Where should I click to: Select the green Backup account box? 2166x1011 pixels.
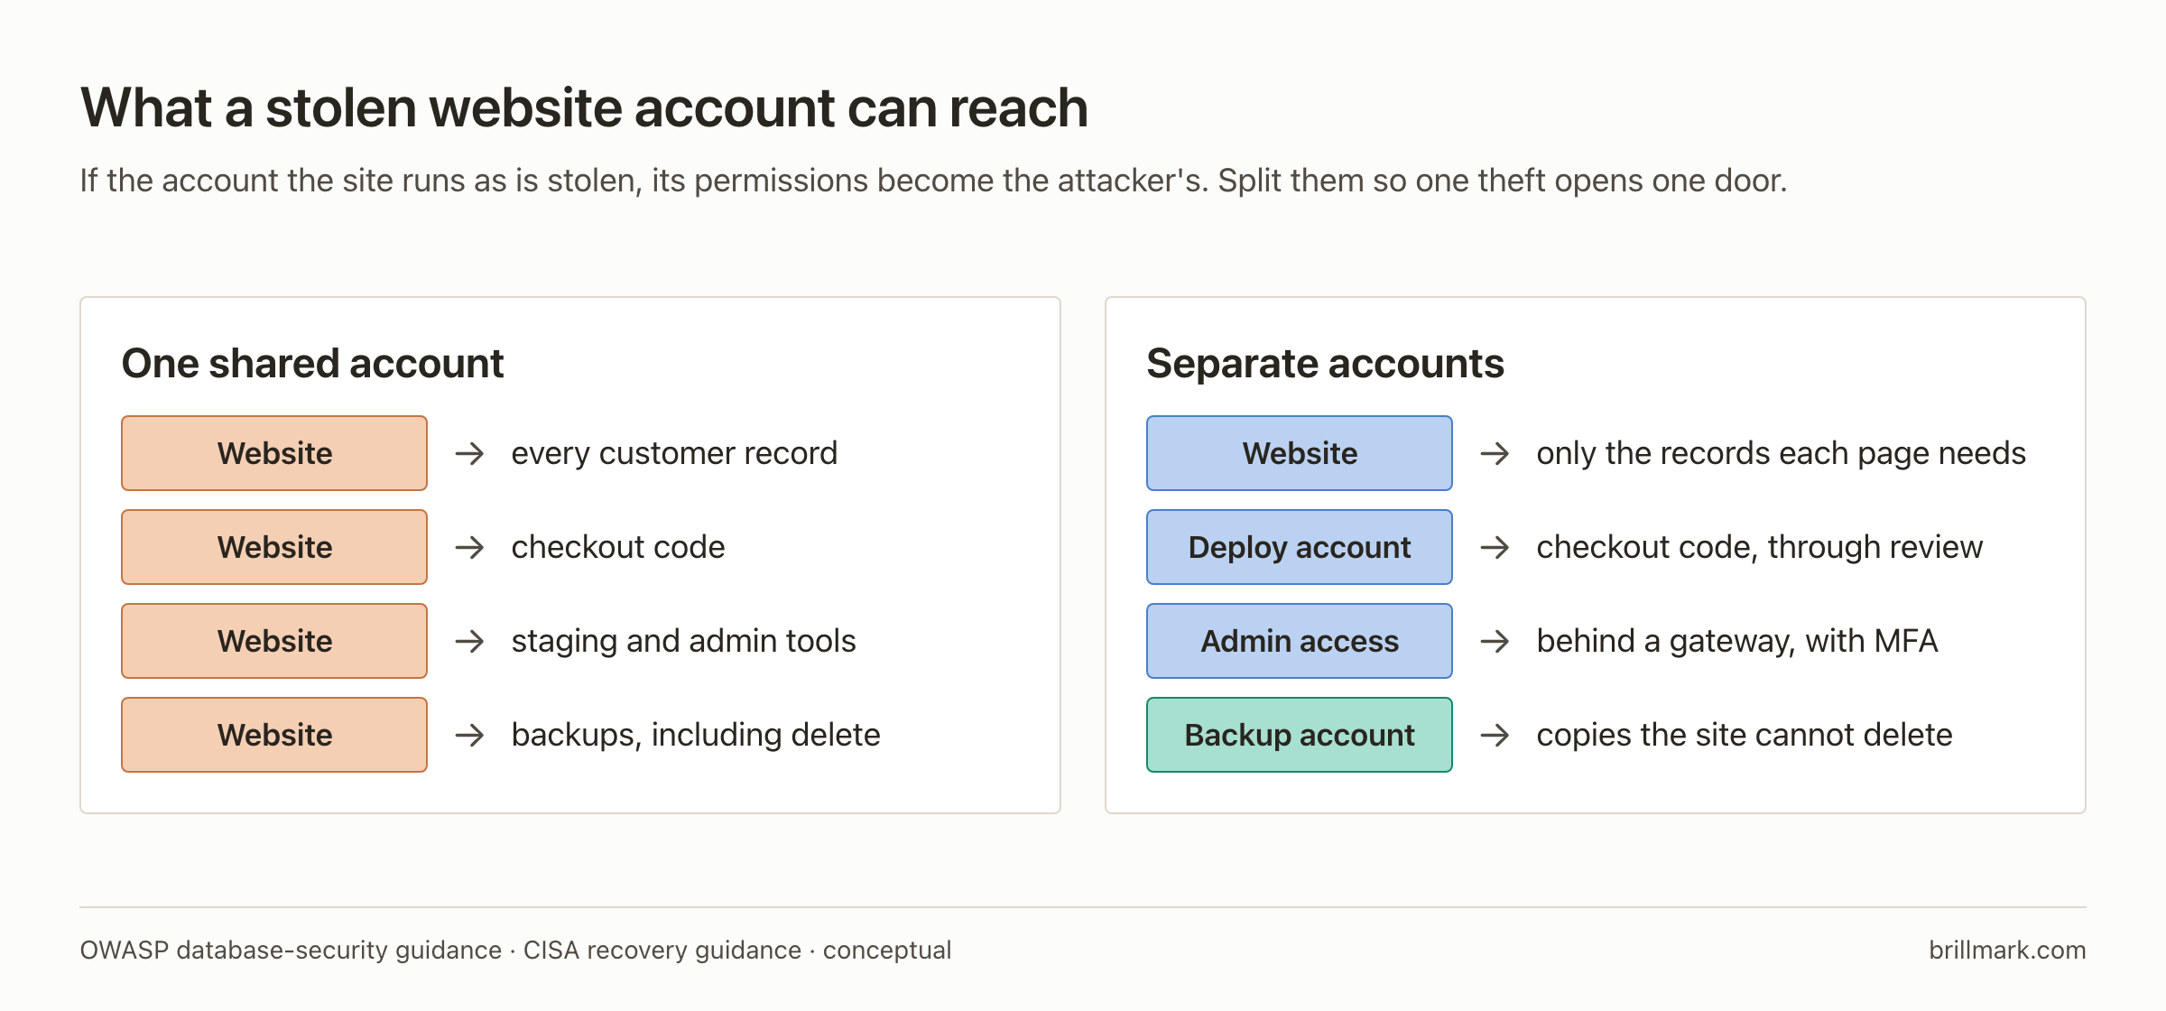1300,735
